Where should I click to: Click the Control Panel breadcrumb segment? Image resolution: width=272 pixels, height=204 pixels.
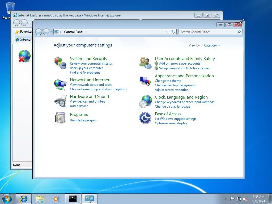74,32
